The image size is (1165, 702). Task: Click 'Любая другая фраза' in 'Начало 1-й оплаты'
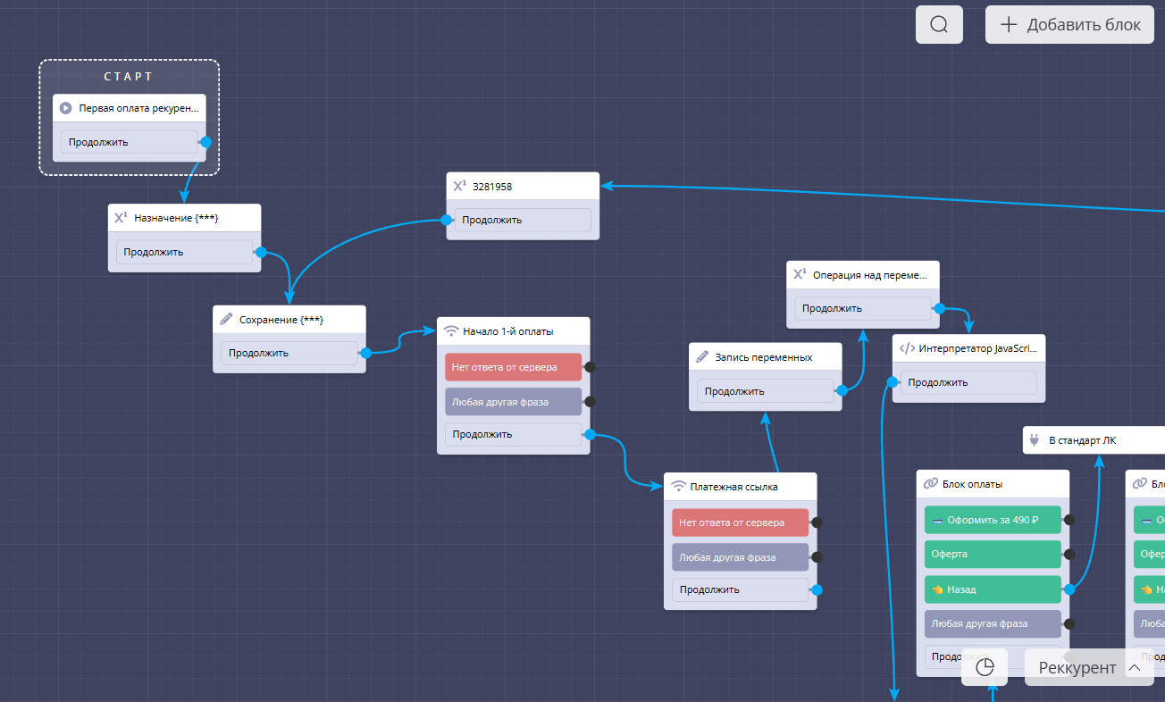(x=512, y=402)
